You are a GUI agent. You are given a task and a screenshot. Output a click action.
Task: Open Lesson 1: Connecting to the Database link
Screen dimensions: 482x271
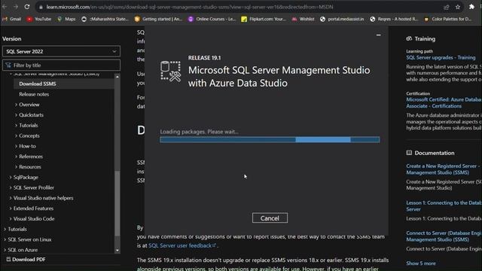pyautogui.click(x=444, y=206)
